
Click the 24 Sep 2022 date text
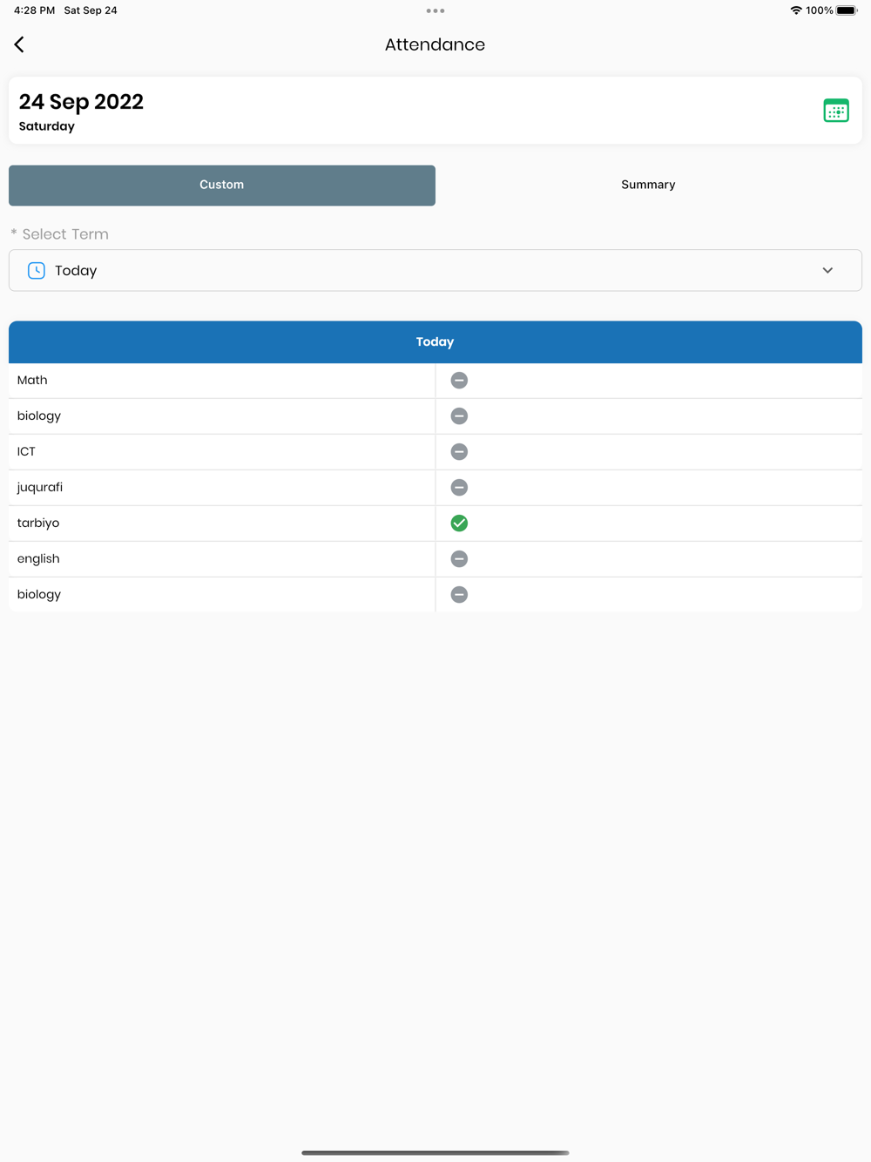(81, 102)
